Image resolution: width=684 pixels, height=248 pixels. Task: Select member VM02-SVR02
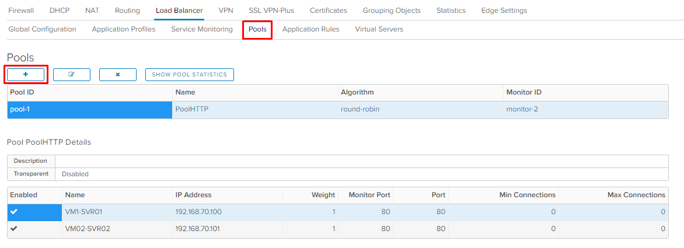pyautogui.click(x=87, y=228)
